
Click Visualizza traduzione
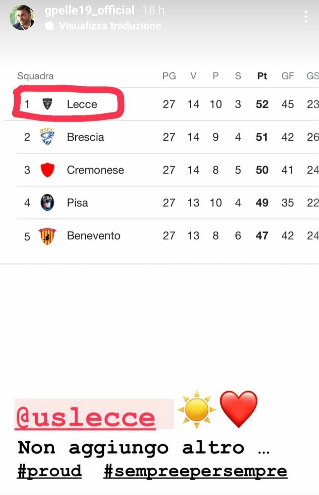[x=110, y=26]
